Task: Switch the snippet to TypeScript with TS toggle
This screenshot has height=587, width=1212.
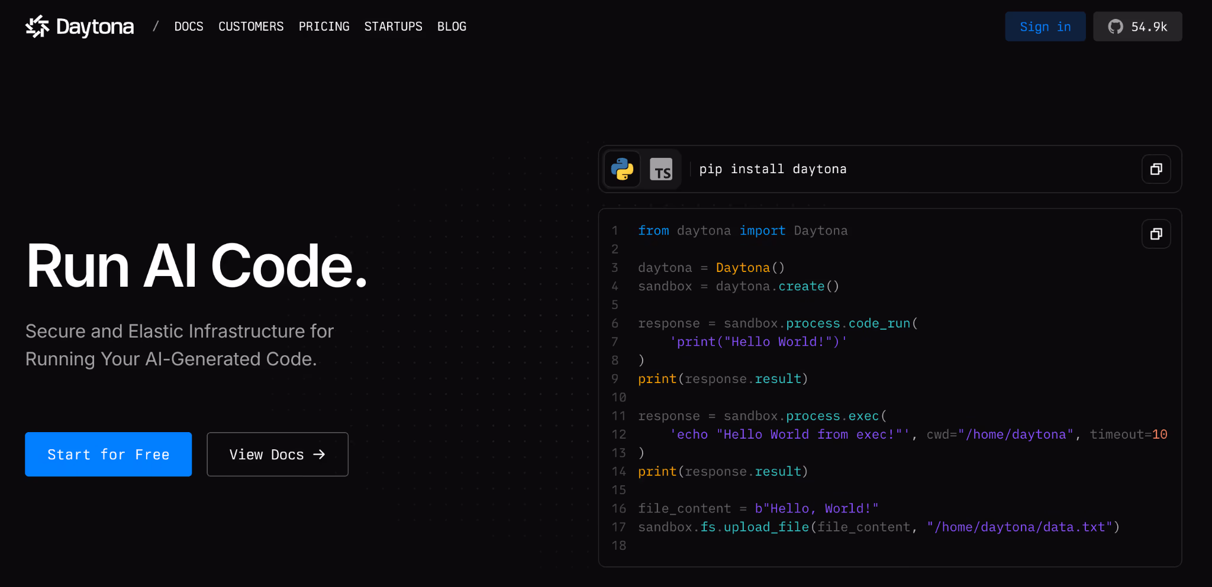Action: (662, 169)
